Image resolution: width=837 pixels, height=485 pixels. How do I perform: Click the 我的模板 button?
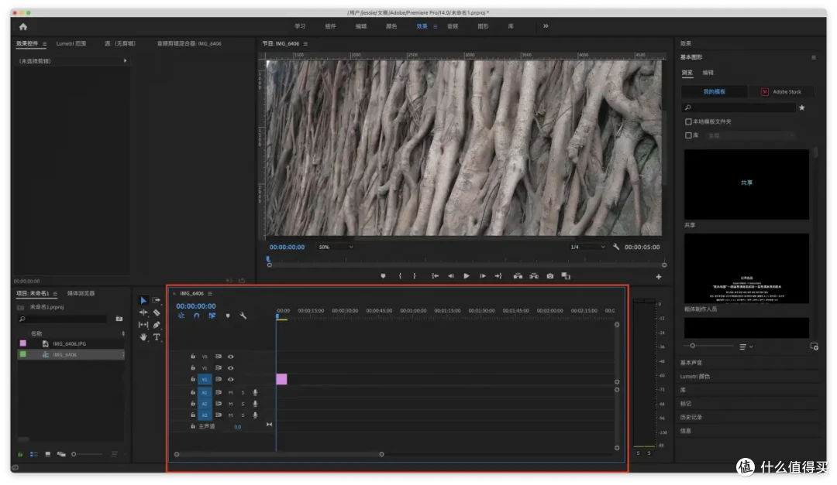715,92
